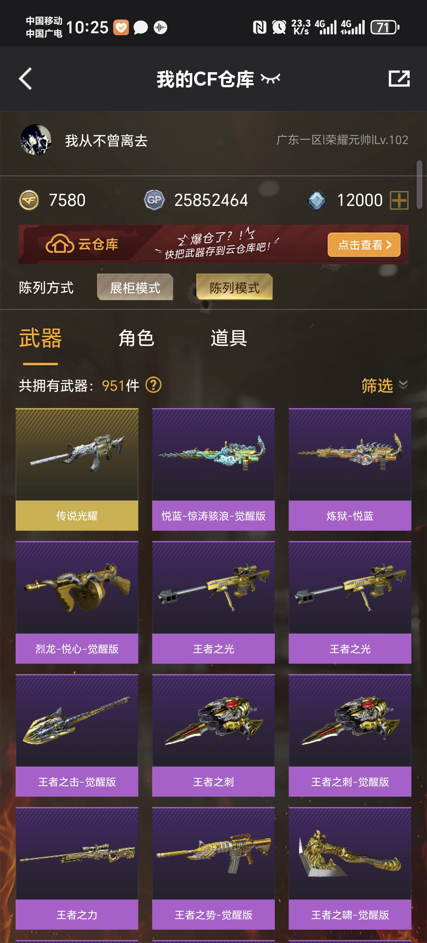Tap the blue diamond currency icon
The image size is (427, 943).
[x=317, y=200]
